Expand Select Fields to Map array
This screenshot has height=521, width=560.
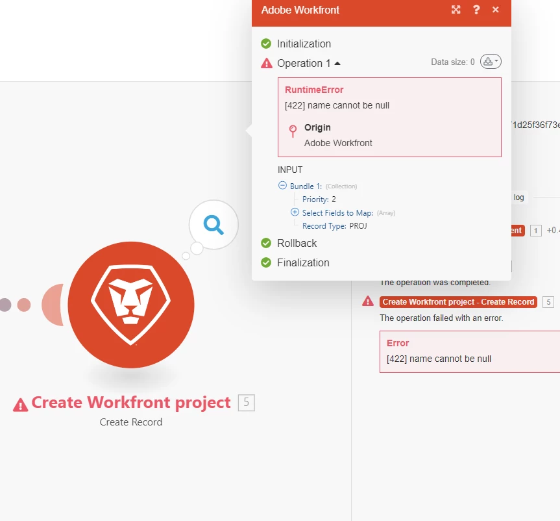pos(295,212)
